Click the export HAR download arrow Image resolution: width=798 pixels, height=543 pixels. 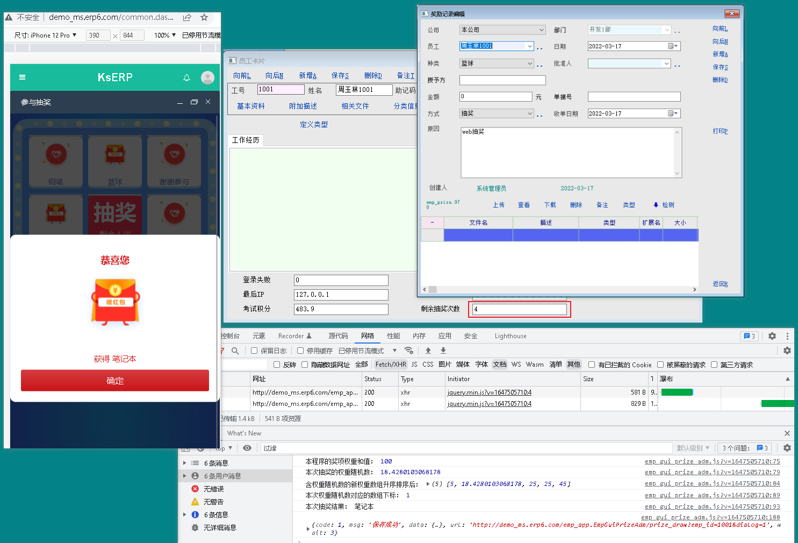tap(443, 351)
